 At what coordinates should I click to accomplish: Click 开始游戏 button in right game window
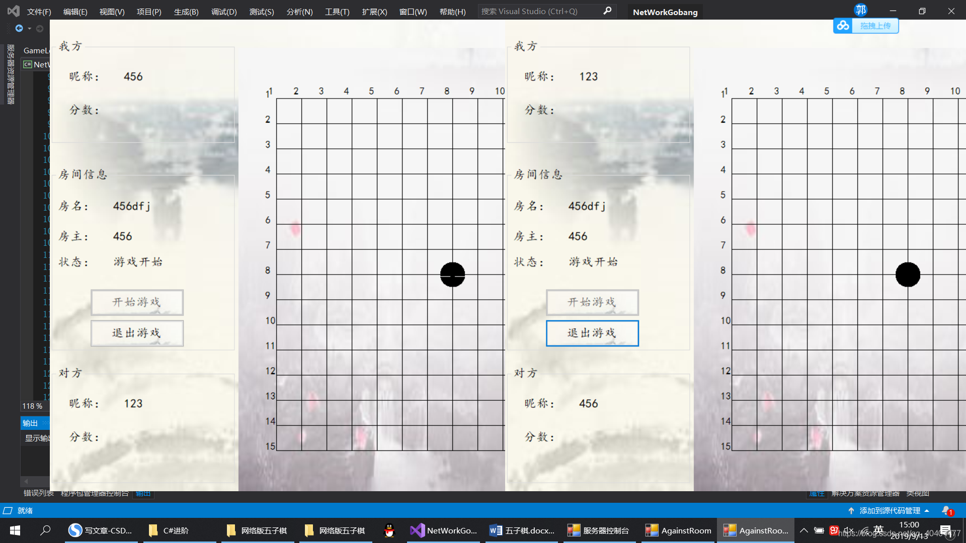[x=592, y=302]
